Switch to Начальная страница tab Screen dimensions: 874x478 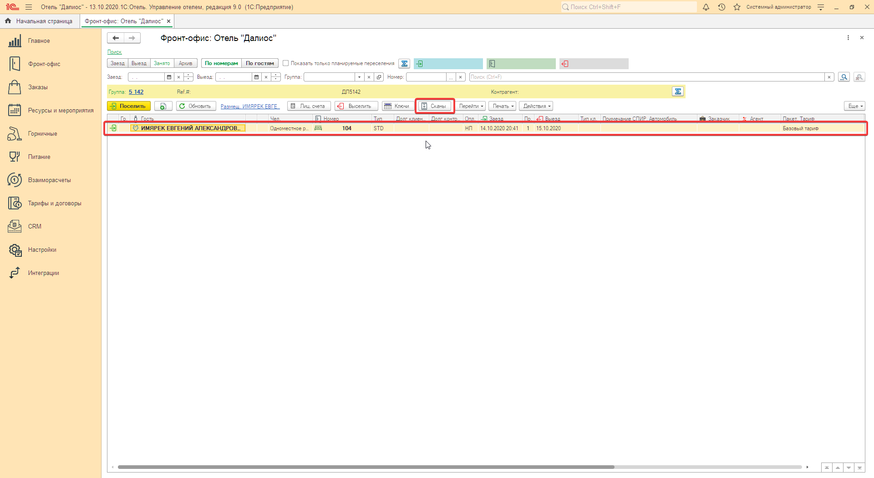click(x=40, y=21)
